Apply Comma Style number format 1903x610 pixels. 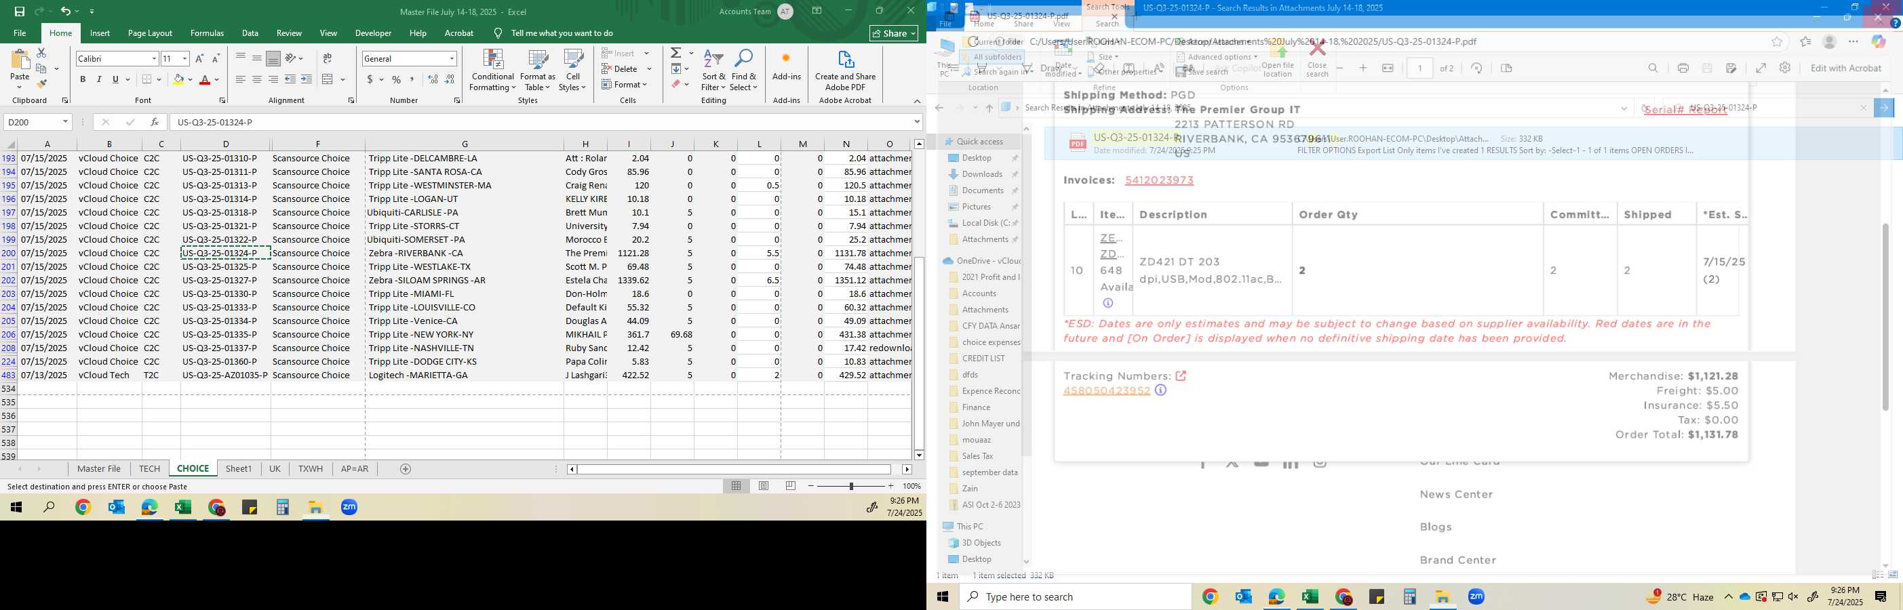pos(412,79)
